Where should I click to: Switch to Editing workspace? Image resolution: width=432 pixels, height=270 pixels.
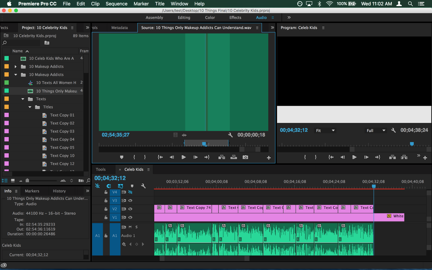coord(184,17)
